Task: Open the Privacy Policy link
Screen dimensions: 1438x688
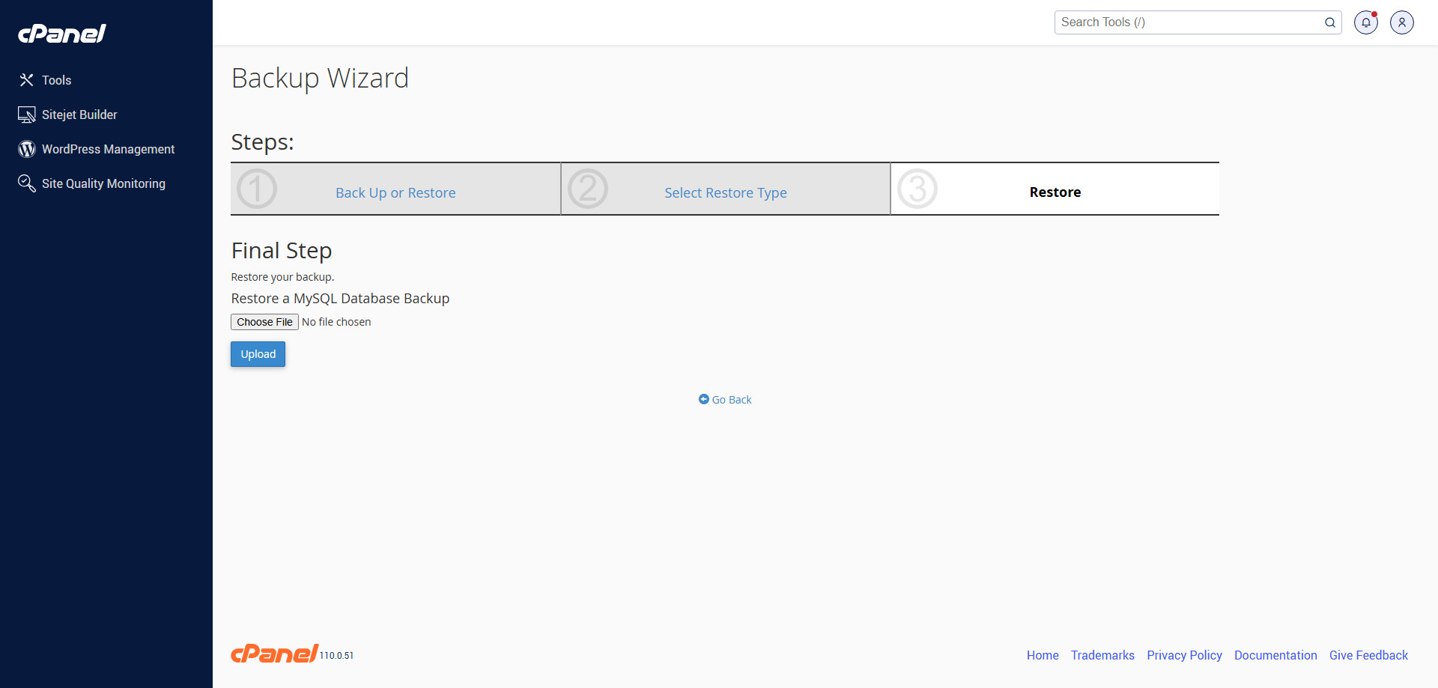Action: pyautogui.click(x=1184, y=655)
